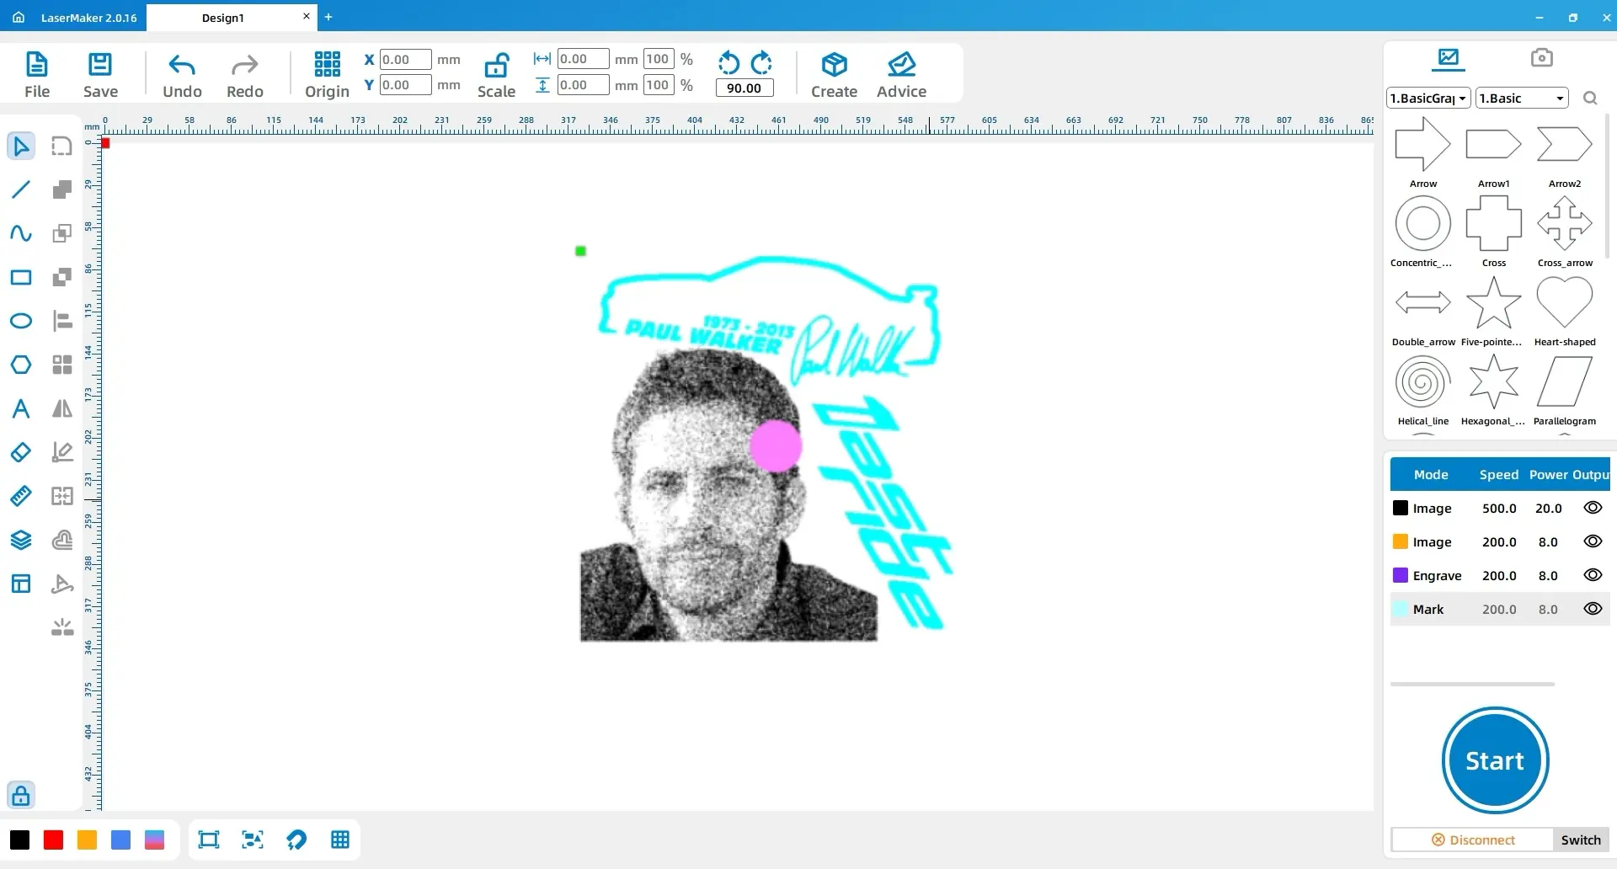Toggle the bottom grid display icon

point(340,840)
